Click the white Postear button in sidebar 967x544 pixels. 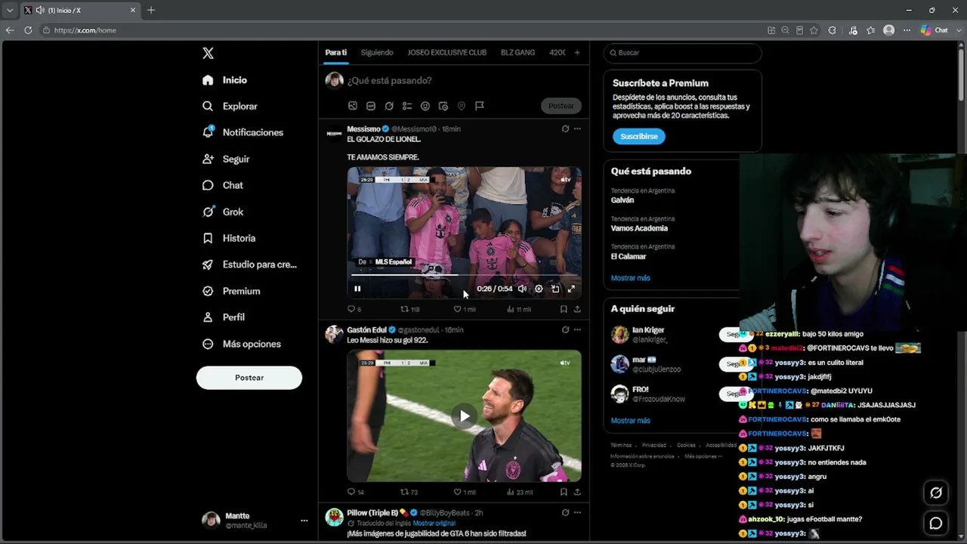249,378
